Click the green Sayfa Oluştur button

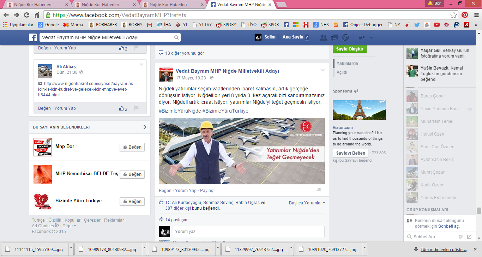click(x=349, y=49)
